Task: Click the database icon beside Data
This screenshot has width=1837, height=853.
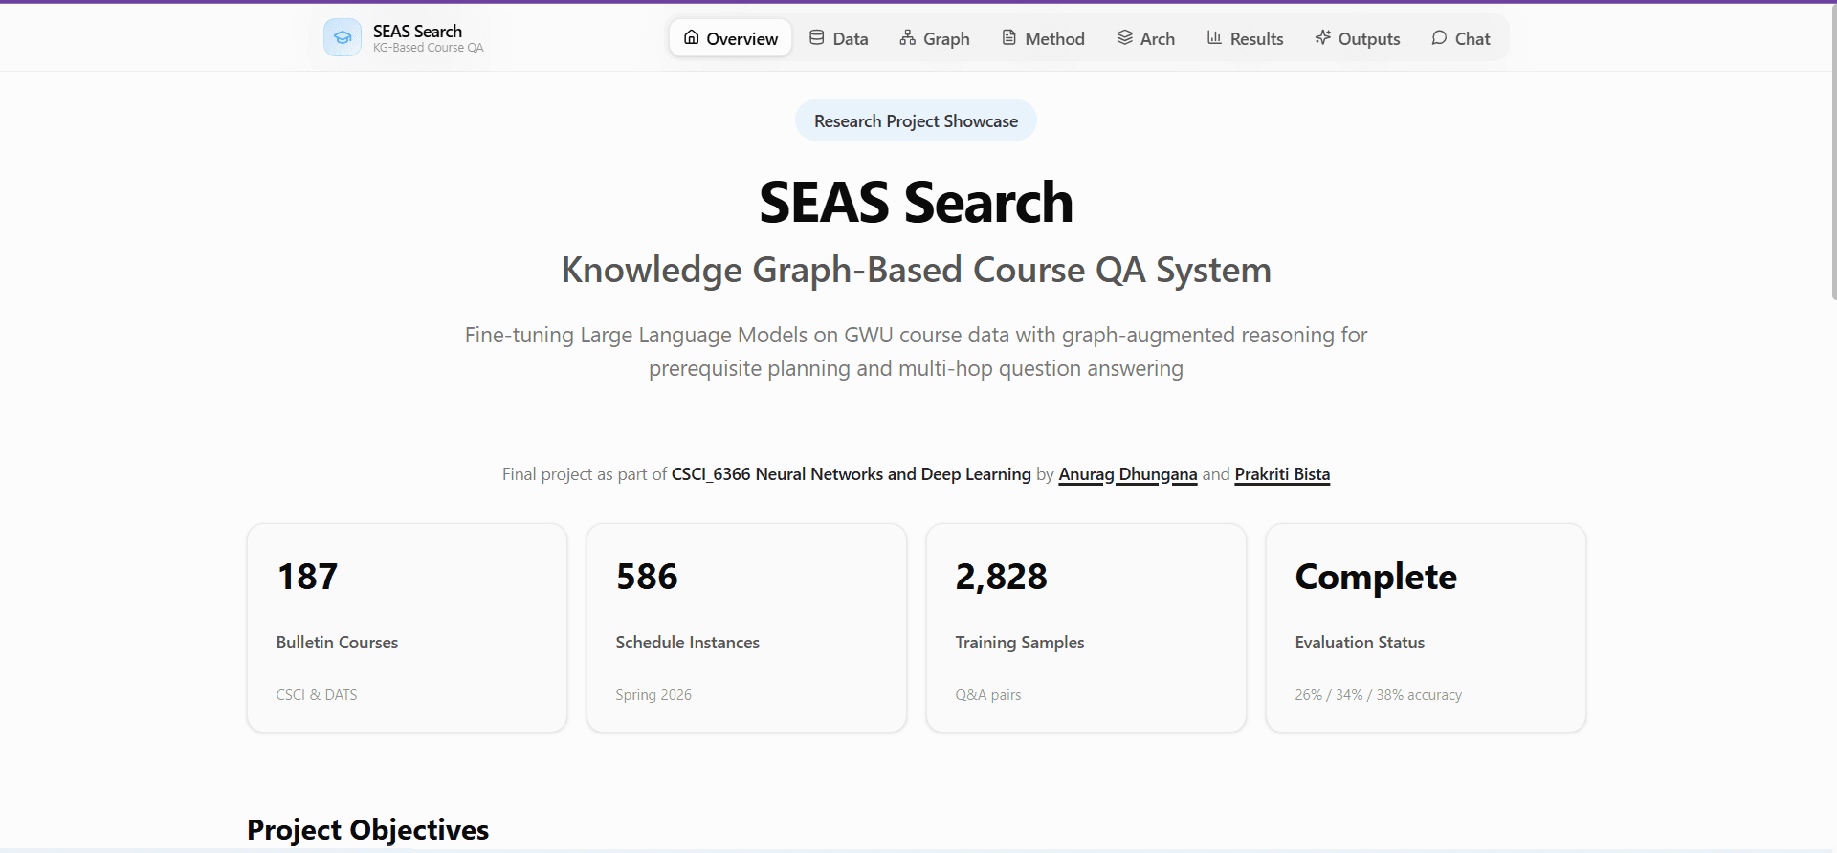Action: (816, 38)
